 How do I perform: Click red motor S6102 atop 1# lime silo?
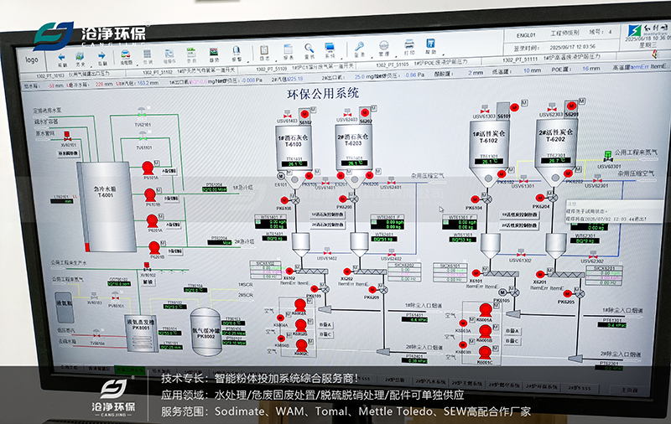click(304, 114)
